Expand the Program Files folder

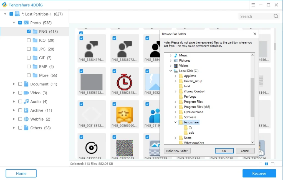click(175, 102)
